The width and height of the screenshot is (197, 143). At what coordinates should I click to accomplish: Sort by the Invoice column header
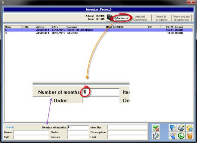(183, 27)
